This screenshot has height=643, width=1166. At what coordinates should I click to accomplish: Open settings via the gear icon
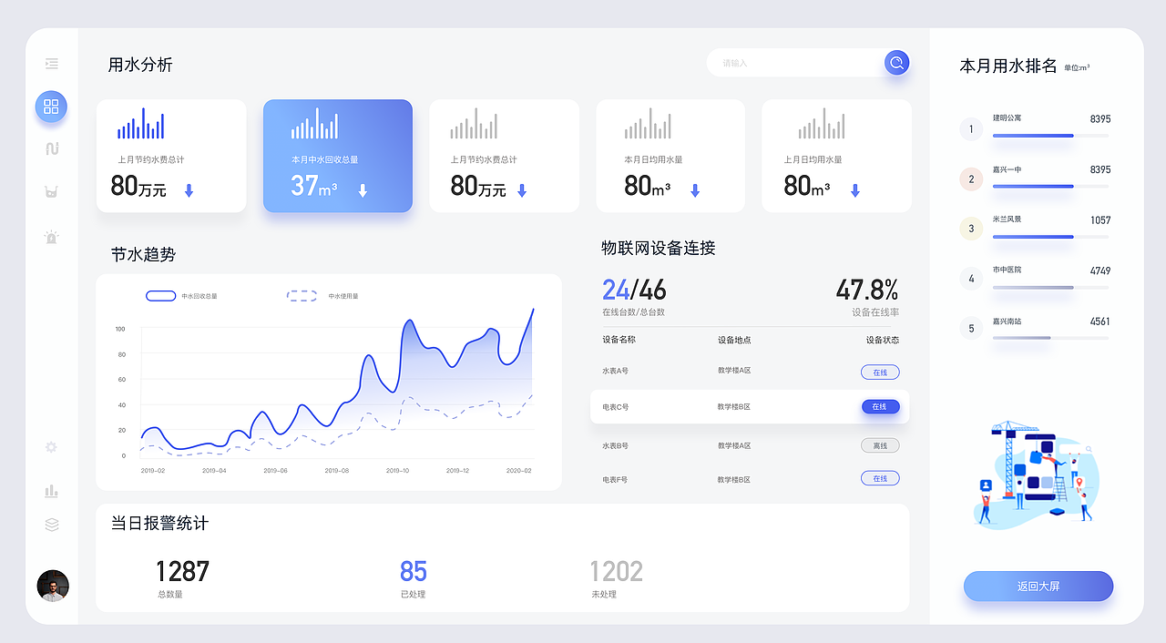pyautogui.click(x=51, y=447)
